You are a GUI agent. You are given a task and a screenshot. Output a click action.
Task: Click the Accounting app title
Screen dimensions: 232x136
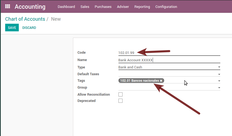[30, 7]
